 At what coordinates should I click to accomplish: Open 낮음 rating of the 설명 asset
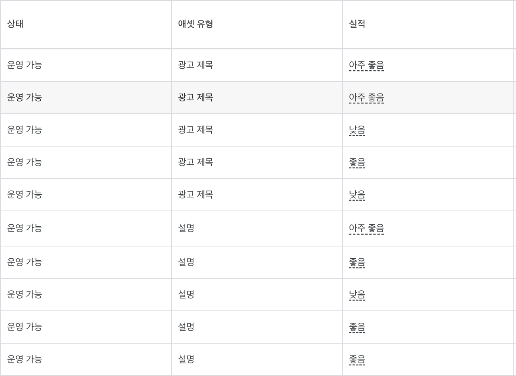[x=357, y=295]
